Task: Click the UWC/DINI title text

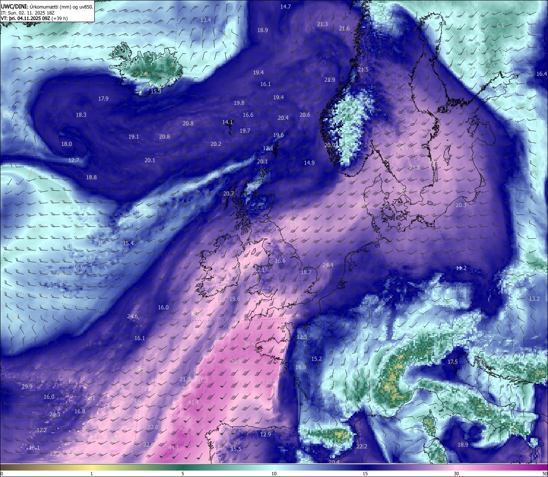Action: coord(15,6)
